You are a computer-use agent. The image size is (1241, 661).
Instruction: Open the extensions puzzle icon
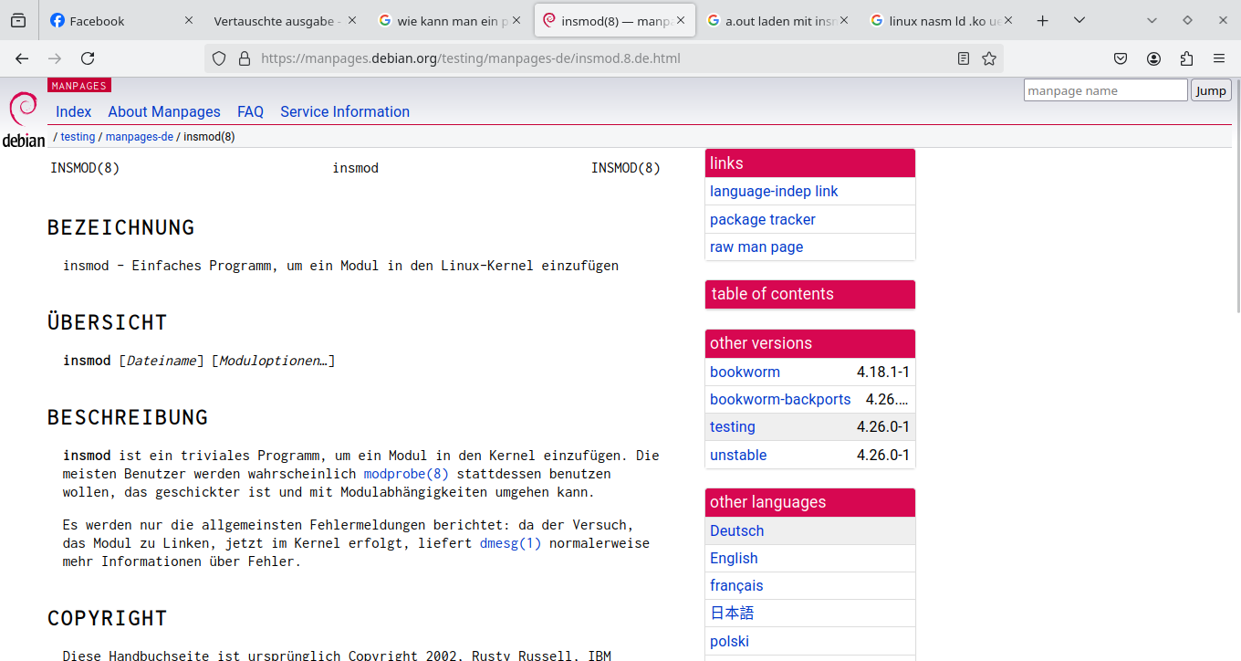tap(1186, 58)
